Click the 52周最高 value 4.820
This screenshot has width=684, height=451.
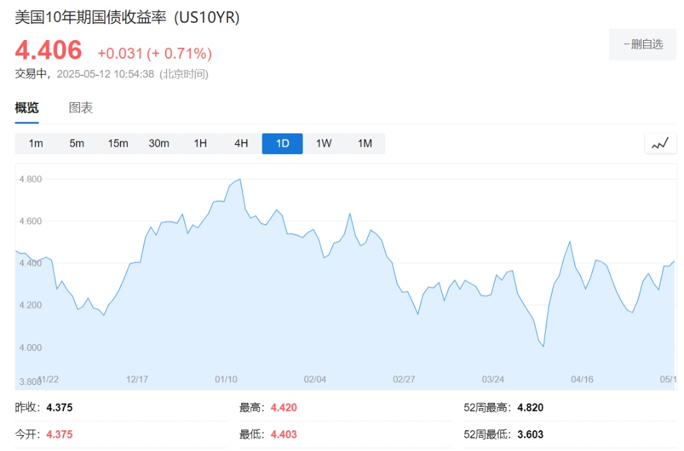tap(530, 408)
